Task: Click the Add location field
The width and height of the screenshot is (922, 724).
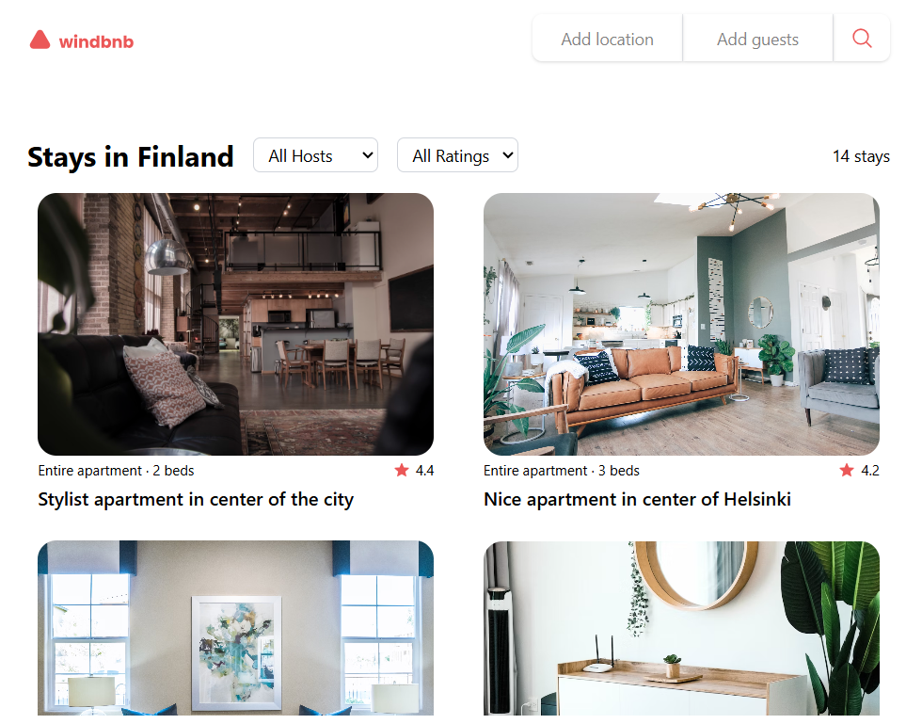Action: pyautogui.click(x=608, y=39)
